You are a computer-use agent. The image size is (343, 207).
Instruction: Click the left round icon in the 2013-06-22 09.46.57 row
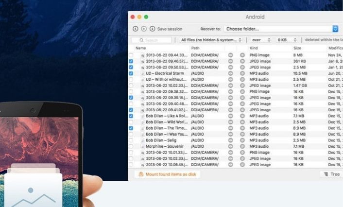point(231,61)
